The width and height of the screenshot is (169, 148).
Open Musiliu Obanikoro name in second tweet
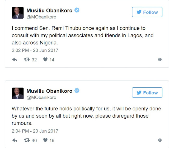pyautogui.click(x=49, y=91)
